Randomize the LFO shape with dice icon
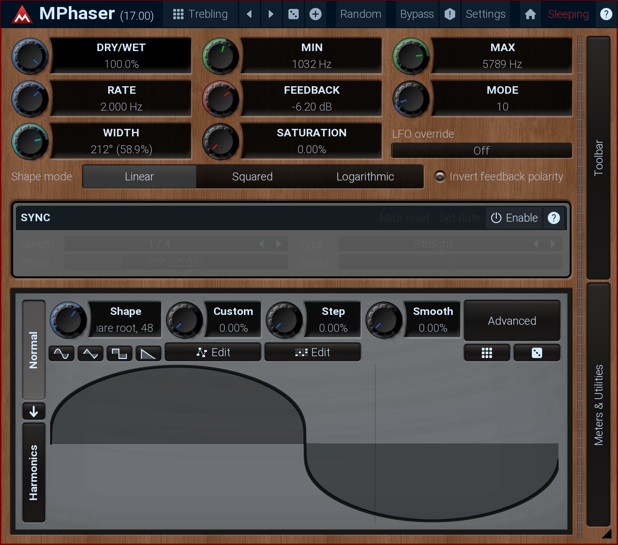 (x=537, y=353)
